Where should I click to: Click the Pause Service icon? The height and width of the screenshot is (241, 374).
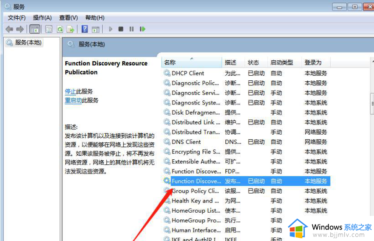pos(131,29)
